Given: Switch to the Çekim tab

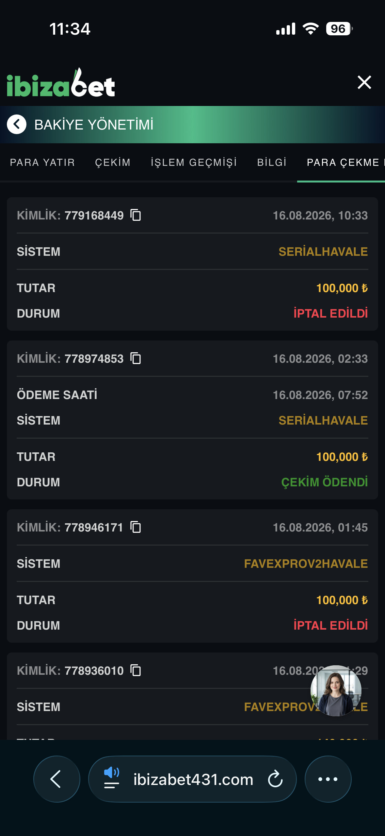Looking at the screenshot, I should pyautogui.click(x=113, y=163).
